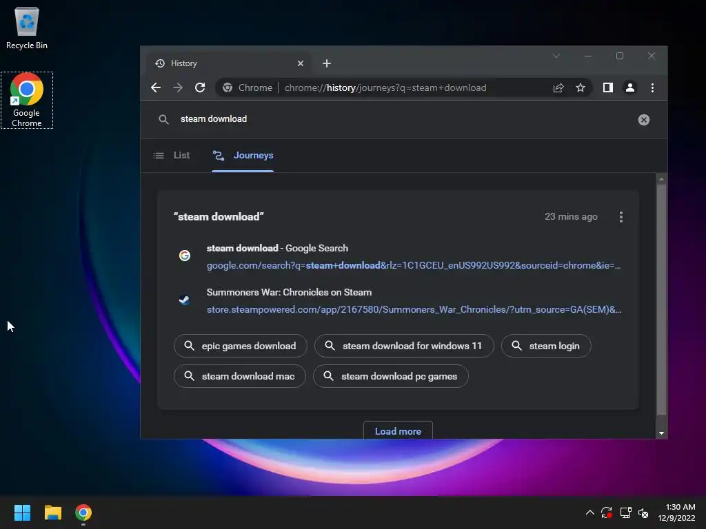Click the steam login suggestion chip
Viewport: 706px width, 529px height.
(x=546, y=346)
